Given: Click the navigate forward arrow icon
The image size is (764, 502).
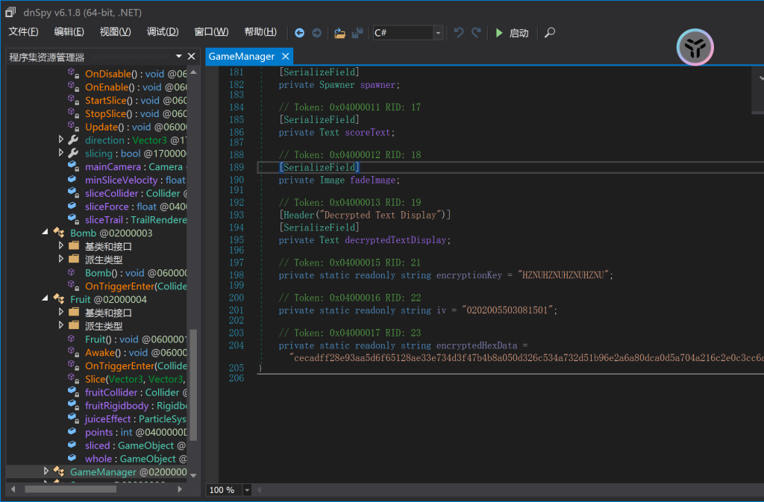Looking at the screenshot, I should click(x=316, y=33).
